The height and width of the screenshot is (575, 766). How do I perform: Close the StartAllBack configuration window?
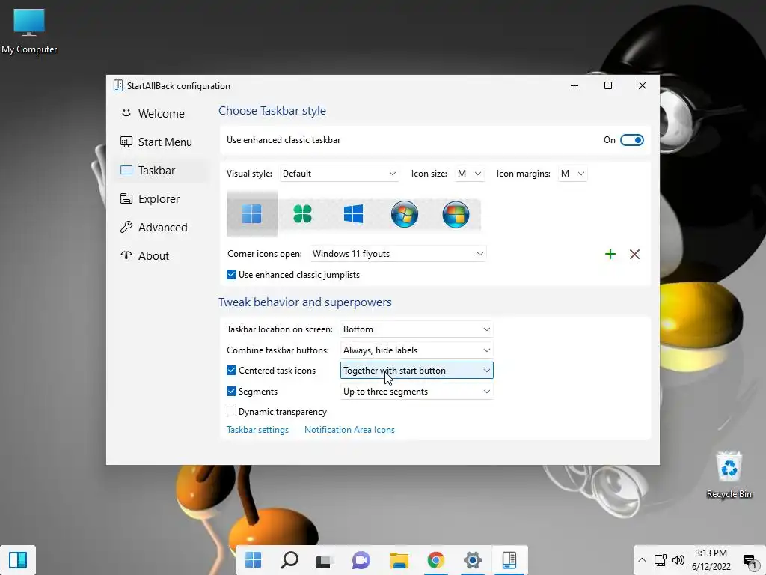point(643,85)
